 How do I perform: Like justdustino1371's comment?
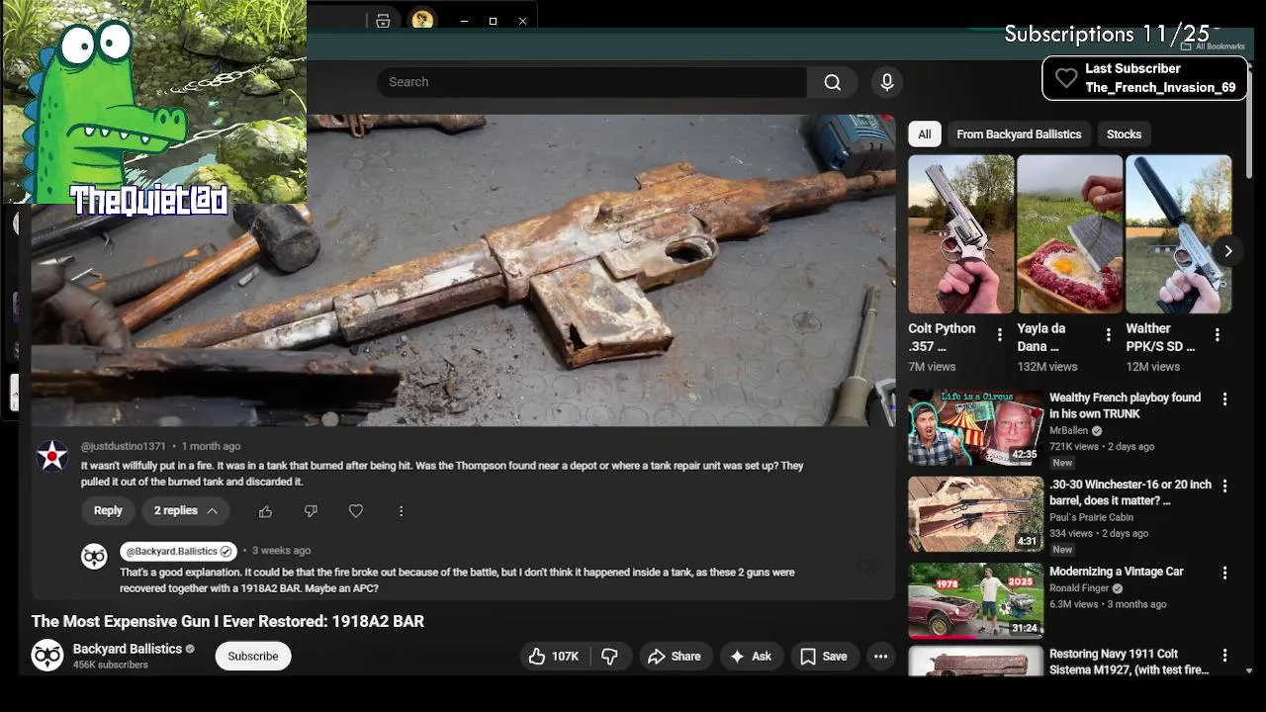pyautogui.click(x=265, y=511)
